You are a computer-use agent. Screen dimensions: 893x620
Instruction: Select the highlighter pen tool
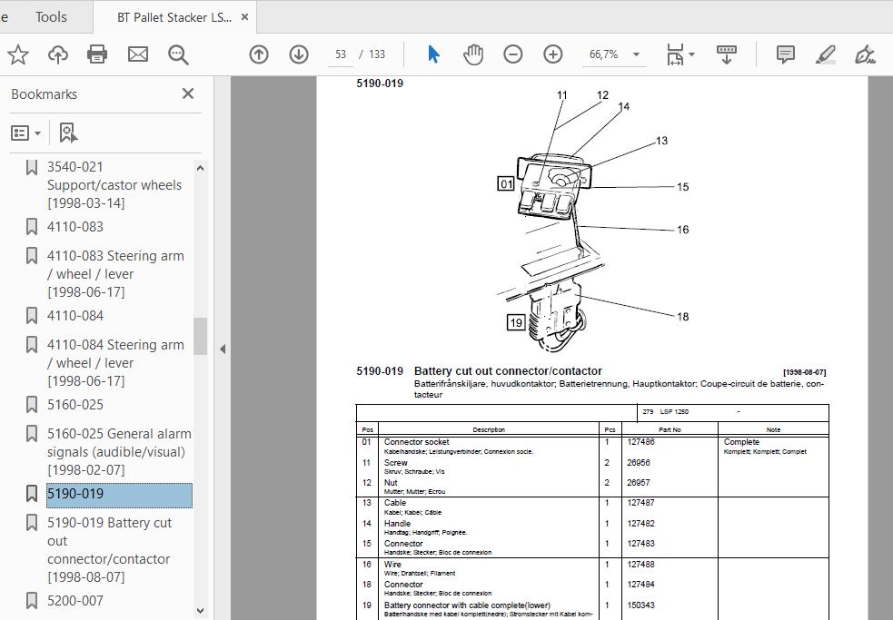pyautogui.click(x=825, y=54)
